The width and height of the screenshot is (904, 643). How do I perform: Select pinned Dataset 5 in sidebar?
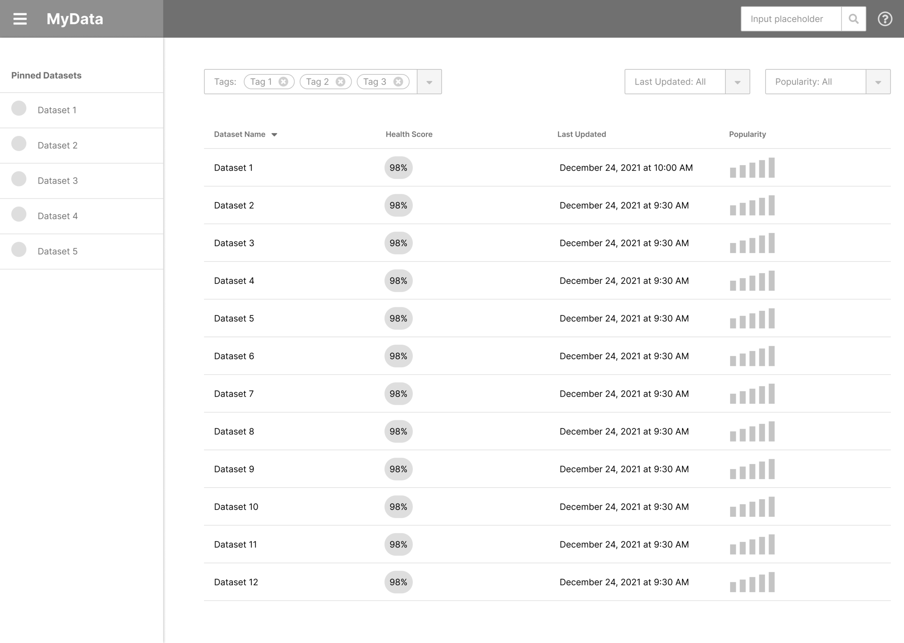point(57,251)
